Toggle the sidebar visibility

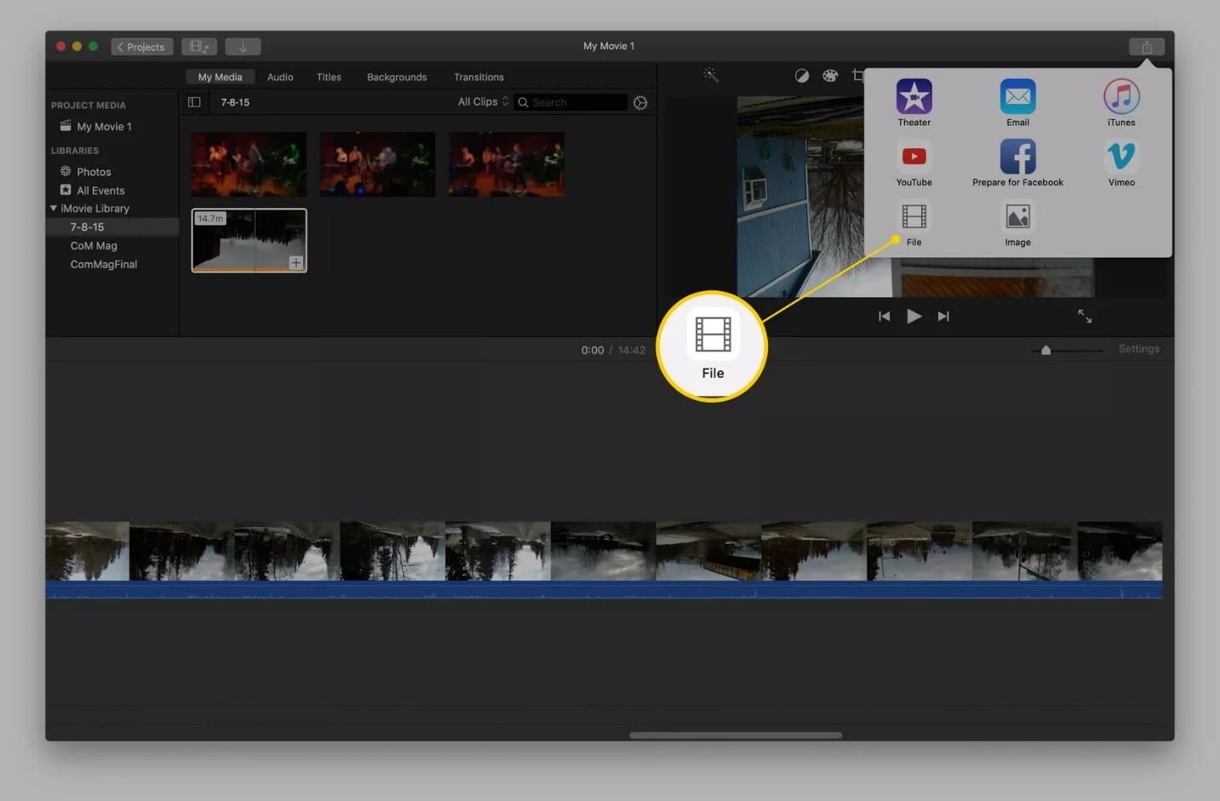(x=194, y=101)
